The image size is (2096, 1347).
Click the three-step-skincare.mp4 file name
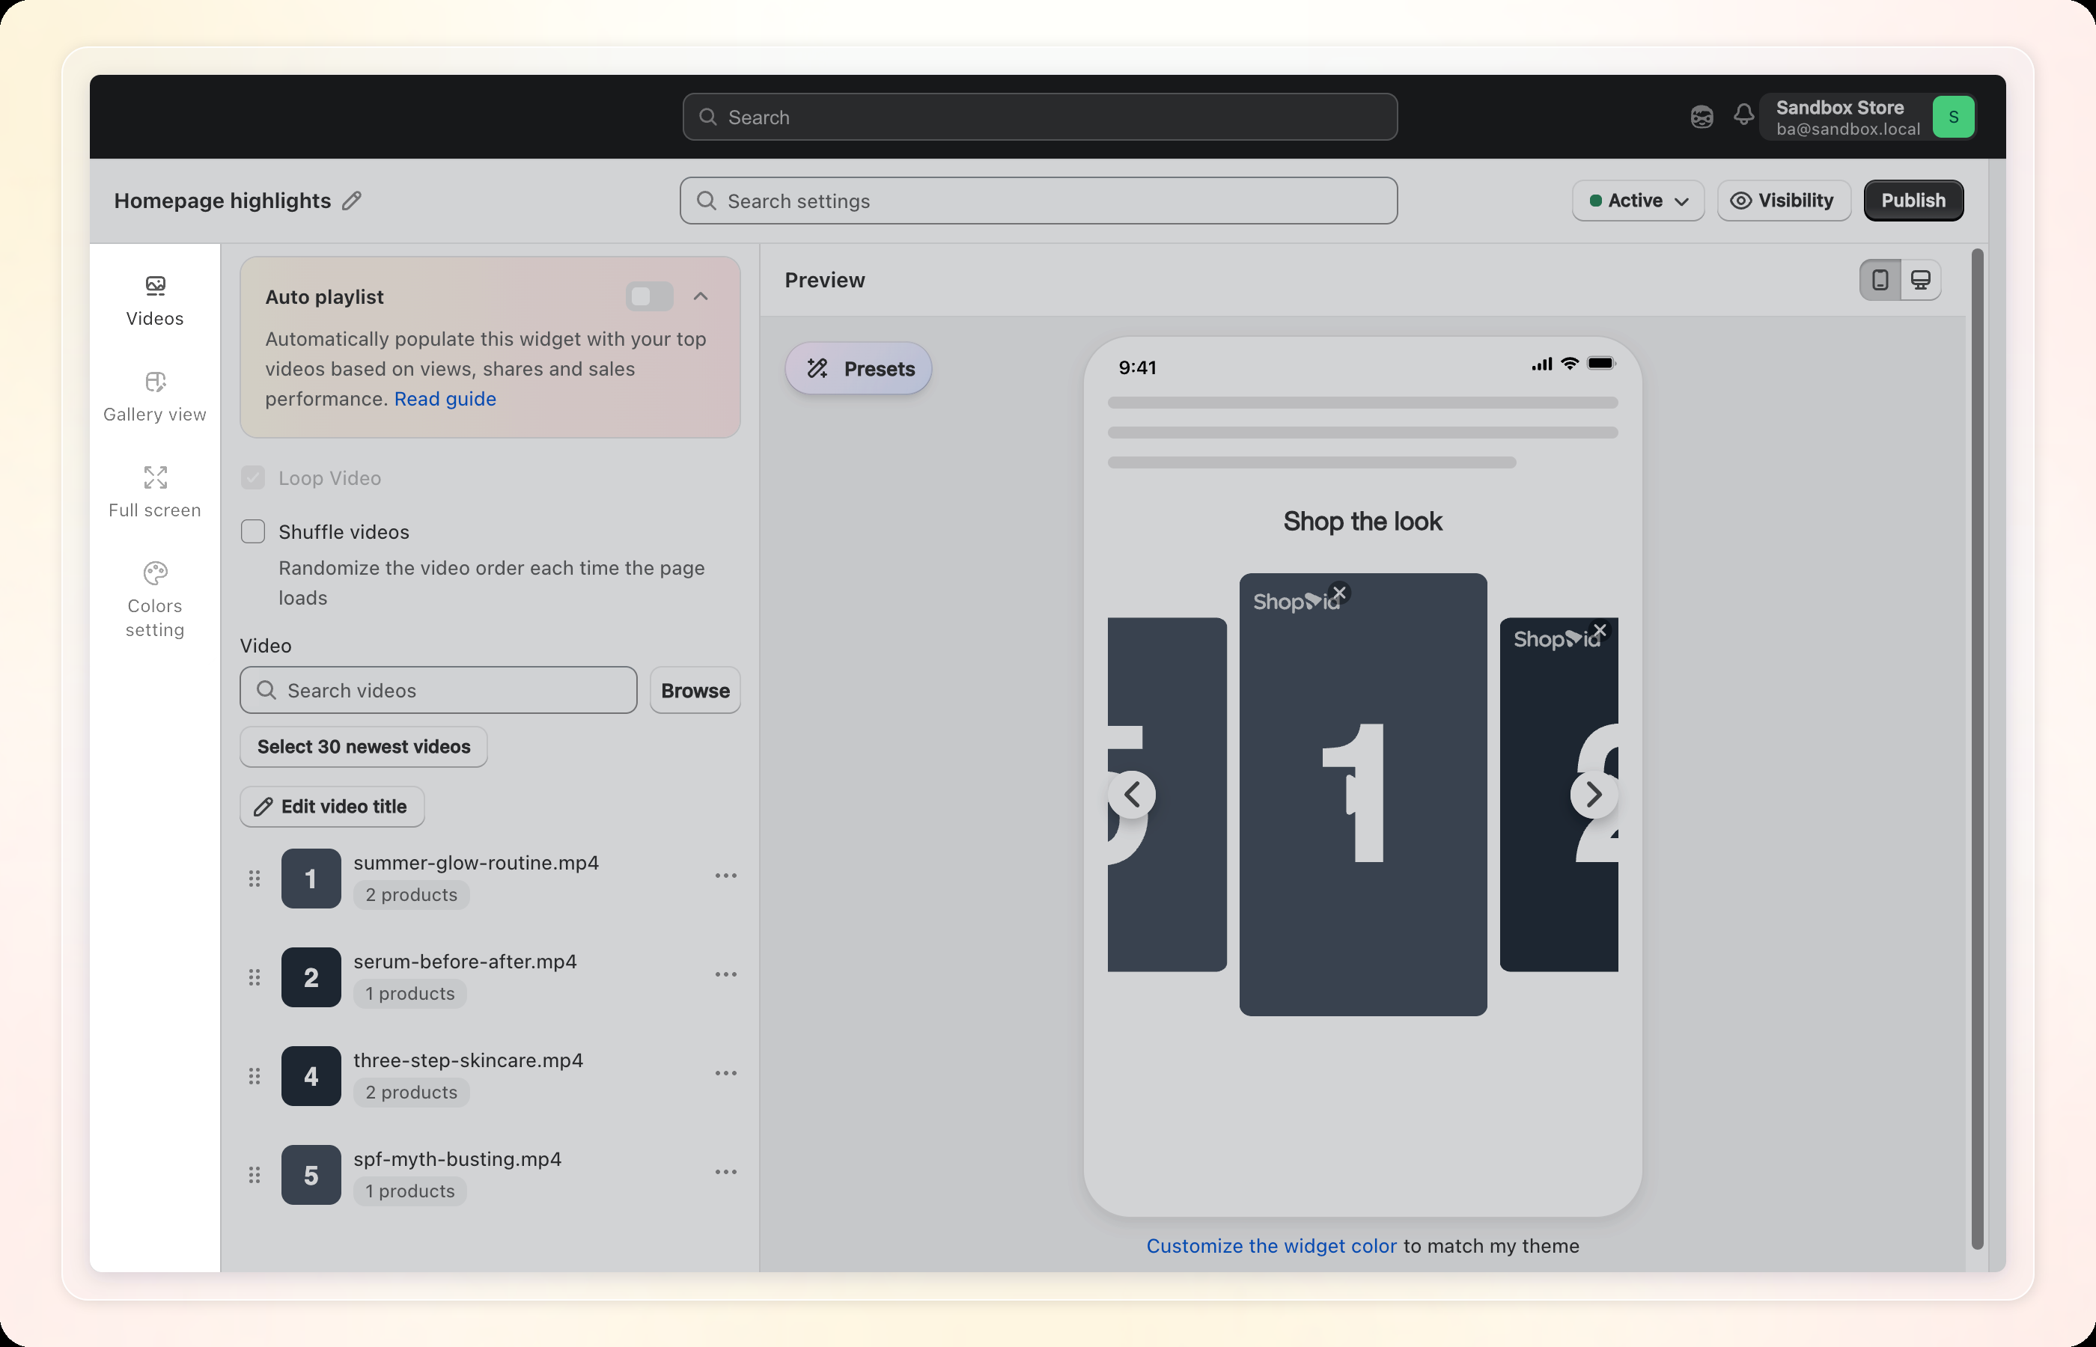(468, 1060)
